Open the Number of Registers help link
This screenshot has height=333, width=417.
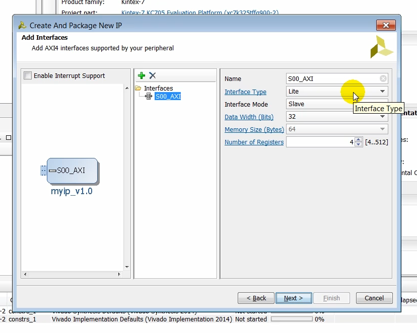(x=254, y=142)
